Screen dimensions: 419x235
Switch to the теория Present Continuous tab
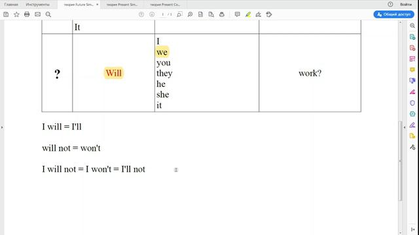(x=165, y=5)
